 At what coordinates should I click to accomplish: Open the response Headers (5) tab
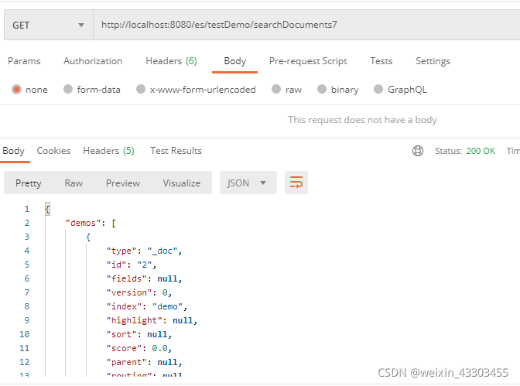[108, 151]
